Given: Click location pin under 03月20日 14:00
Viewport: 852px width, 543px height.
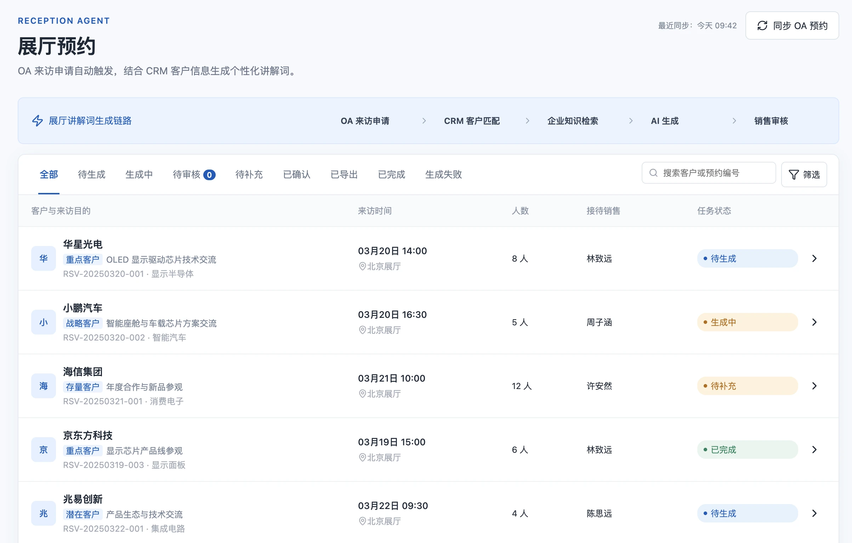Looking at the screenshot, I should [362, 266].
